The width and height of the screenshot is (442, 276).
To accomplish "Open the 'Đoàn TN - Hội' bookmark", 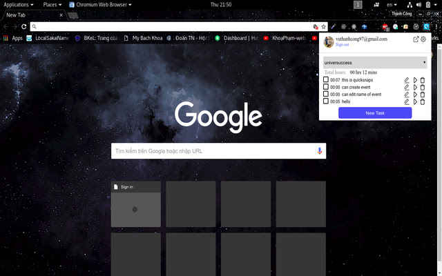I will tap(189, 38).
